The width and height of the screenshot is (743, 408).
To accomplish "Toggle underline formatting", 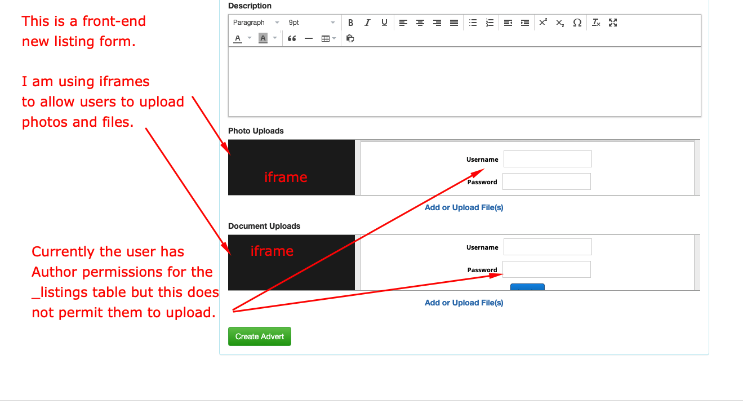I will coord(384,23).
